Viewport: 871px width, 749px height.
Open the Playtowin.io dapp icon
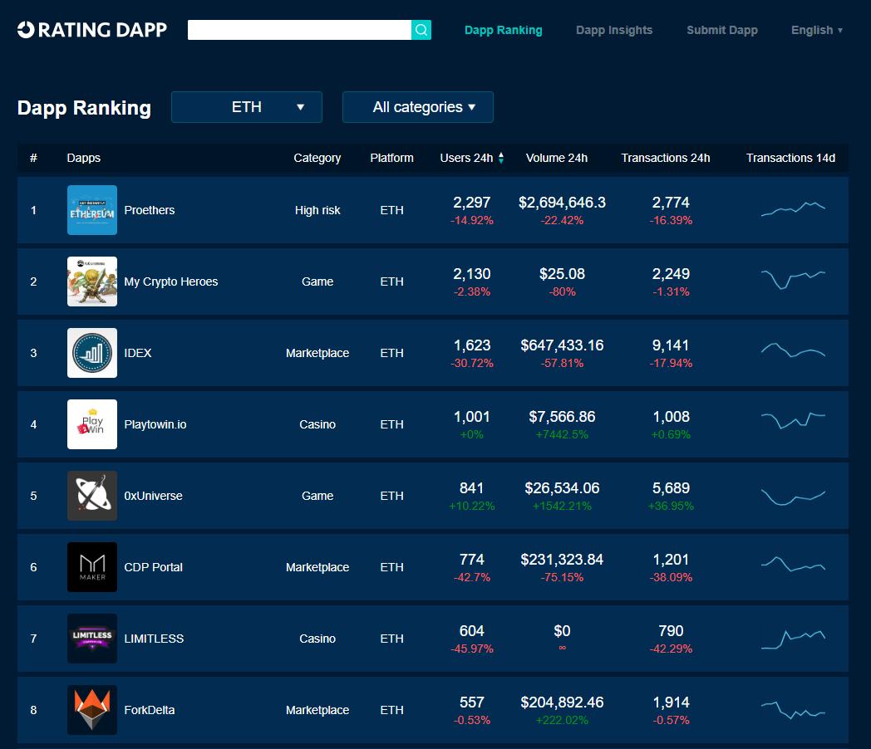[92, 424]
